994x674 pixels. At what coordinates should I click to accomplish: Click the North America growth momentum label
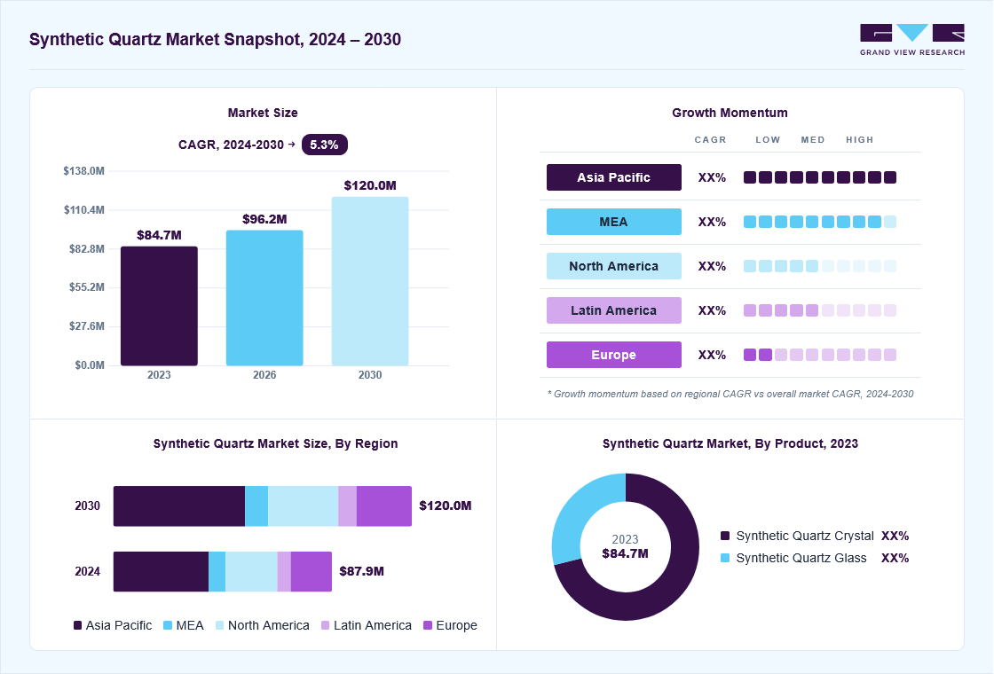(613, 266)
